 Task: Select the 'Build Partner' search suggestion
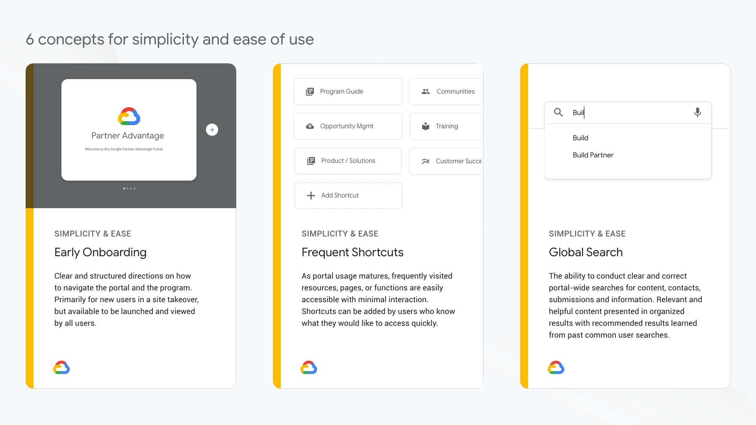593,155
